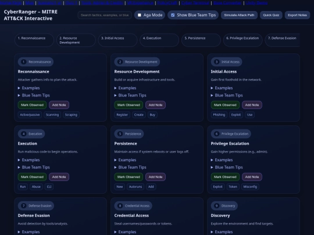This screenshot has width=314, height=235.
Task: Add a note to Reconnaissance
Action: (x=59, y=105)
